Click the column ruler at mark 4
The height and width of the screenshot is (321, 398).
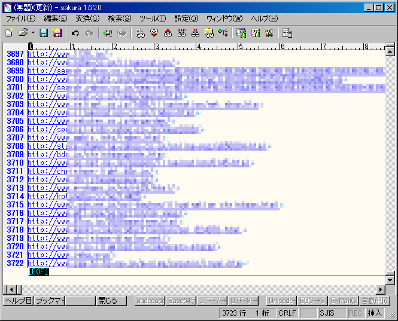(199, 47)
